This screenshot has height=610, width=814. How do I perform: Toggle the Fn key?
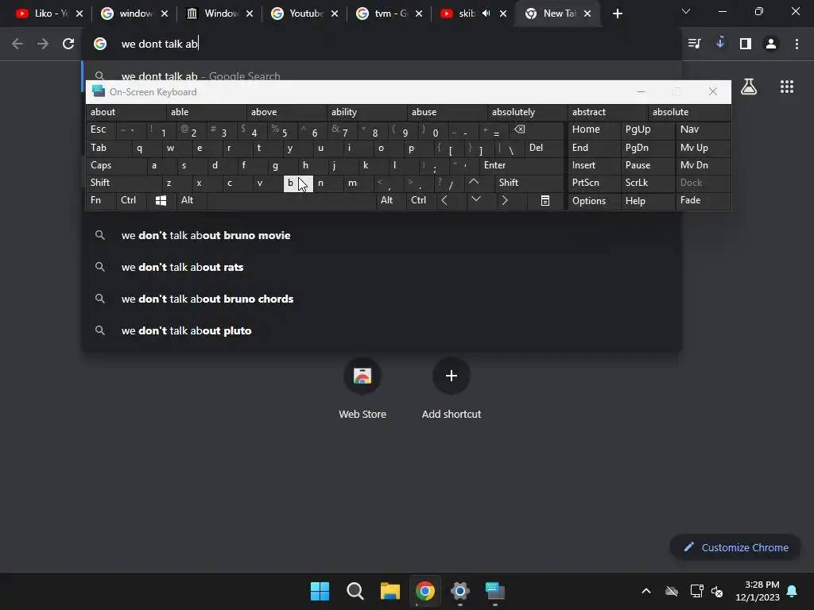coord(101,200)
